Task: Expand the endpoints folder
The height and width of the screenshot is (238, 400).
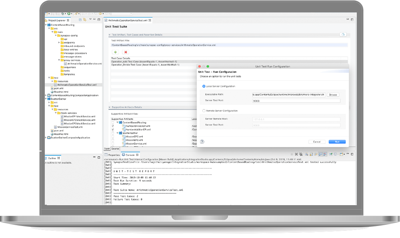Action: coord(59,43)
